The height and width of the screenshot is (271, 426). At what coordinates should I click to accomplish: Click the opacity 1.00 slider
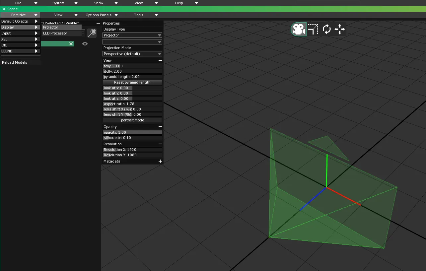pos(132,132)
